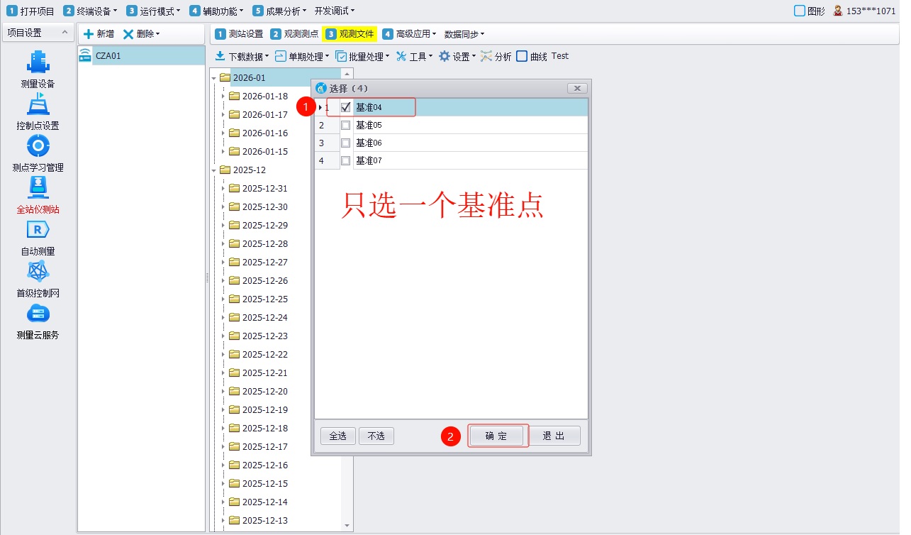This screenshot has width=911, height=535.
Task: Toggle the 图形 checkbox at top right
Action: [x=800, y=11]
